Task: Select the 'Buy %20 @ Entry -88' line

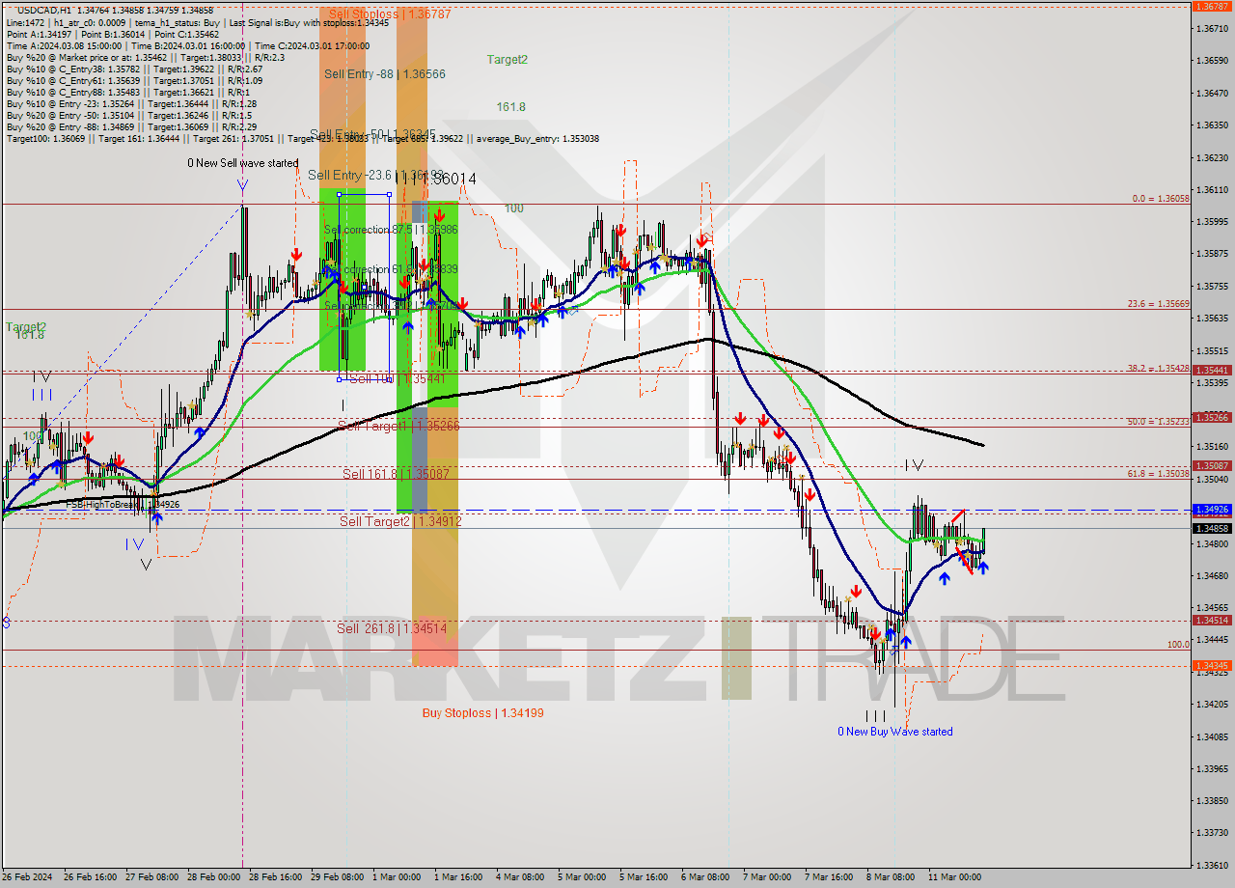Action: point(131,126)
